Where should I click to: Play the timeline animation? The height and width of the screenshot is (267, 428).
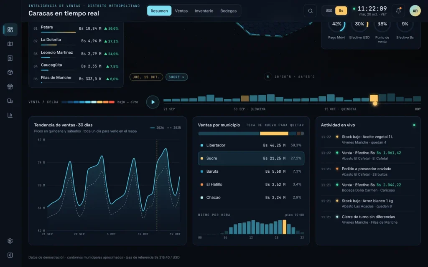[x=153, y=102]
